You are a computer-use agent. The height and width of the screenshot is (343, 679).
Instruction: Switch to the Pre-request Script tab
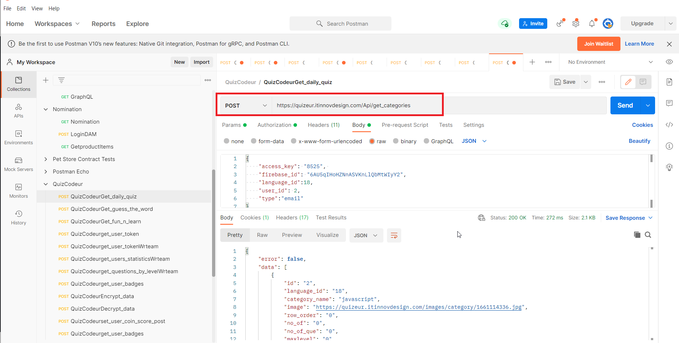pyautogui.click(x=405, y=125)
